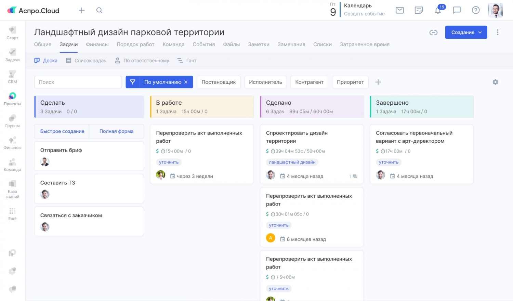Click the help question mark icon
513x301 pixels.
pos(475,10)
